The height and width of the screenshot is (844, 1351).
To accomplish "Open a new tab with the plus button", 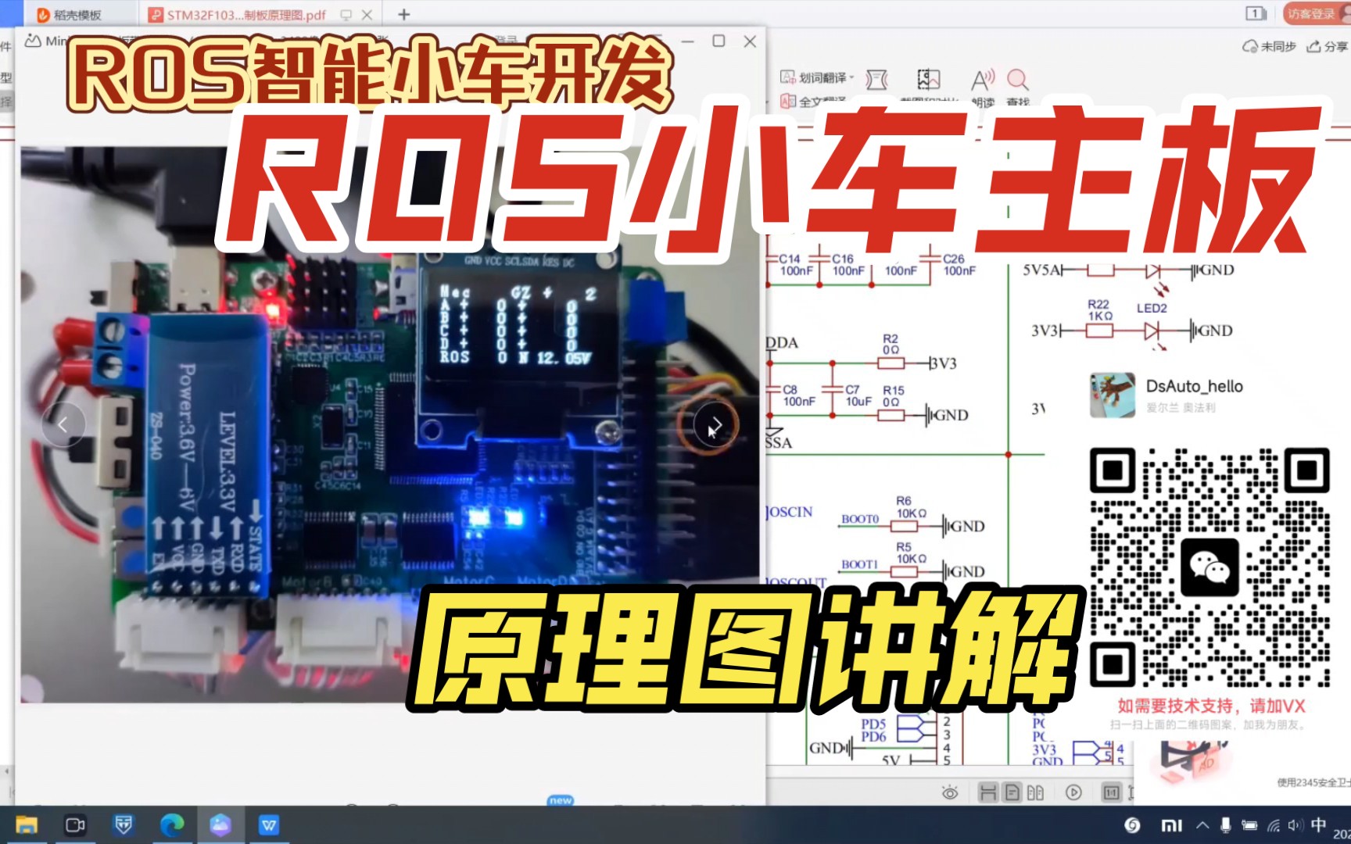I will click(403, 14).
